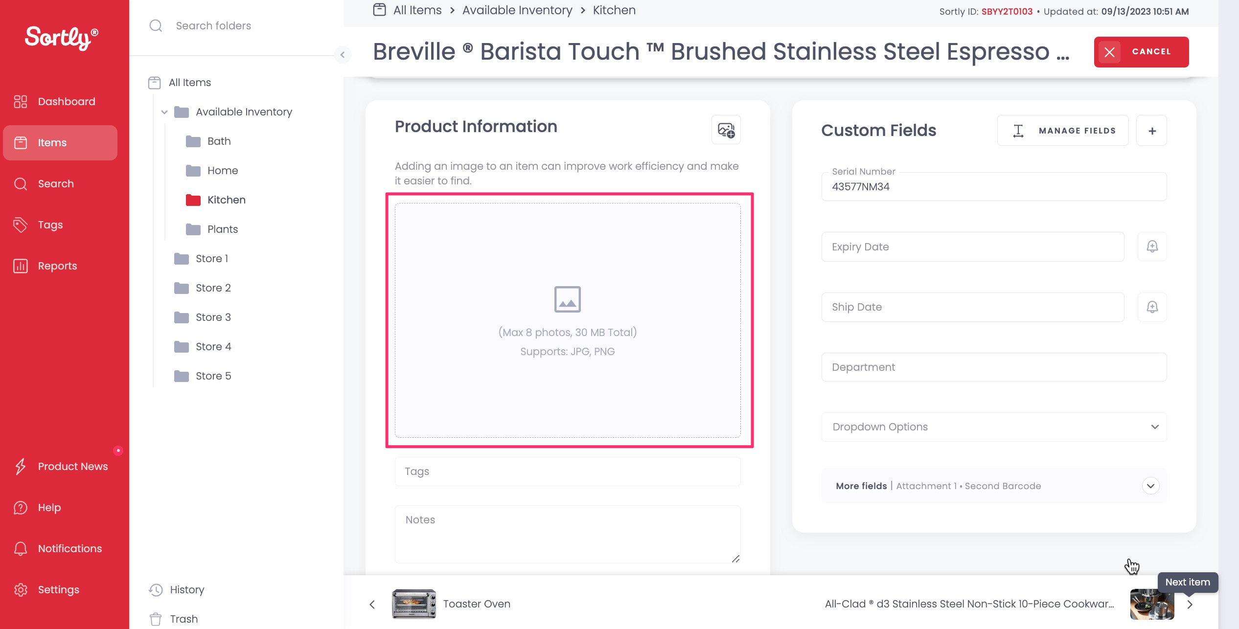Click the Available Inventory breadcrumb
The height and width of the screenshot is (629, 1239).
point(517,10)
